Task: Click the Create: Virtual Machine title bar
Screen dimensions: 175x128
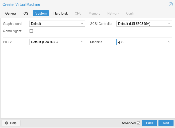Action: [x=75, y=5]
